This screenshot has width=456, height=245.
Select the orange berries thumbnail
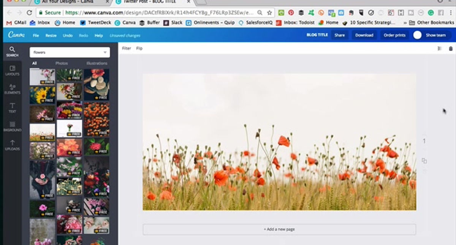(x=97, y=119)
